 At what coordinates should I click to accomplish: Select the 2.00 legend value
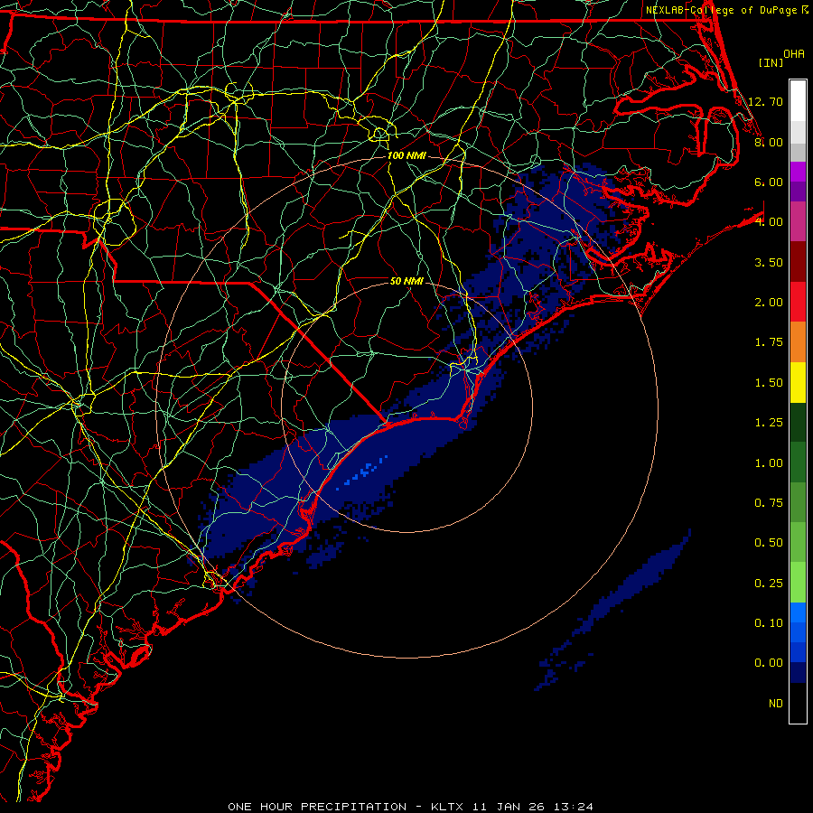tap(769, 303)
